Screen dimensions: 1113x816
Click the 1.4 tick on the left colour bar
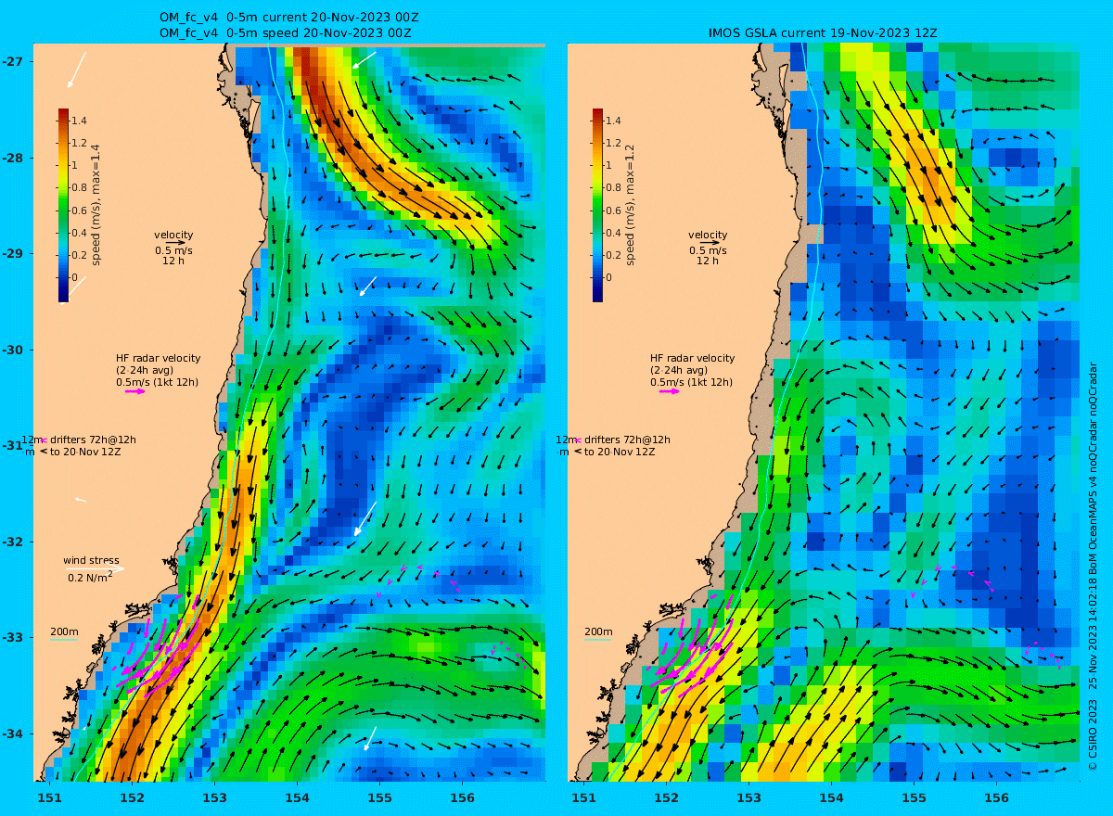(79, 121)
